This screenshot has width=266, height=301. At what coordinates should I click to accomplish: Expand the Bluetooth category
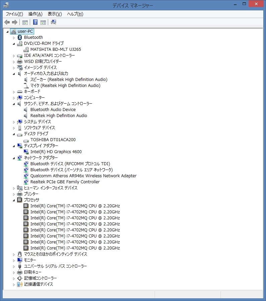(x=14, y=38)
